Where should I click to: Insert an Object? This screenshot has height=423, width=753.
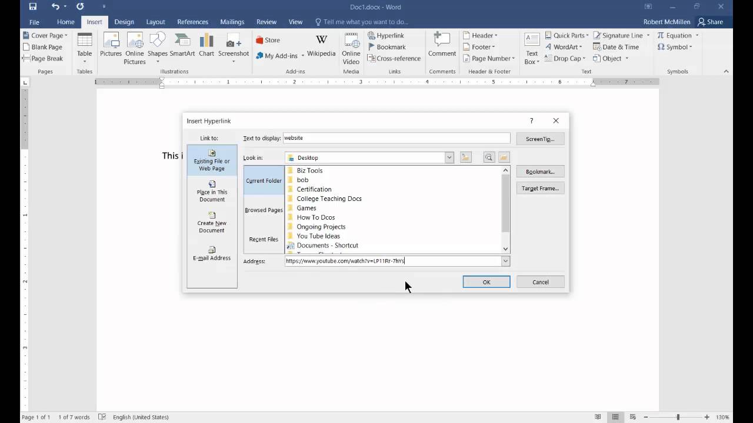pyautogui.click(x=611, y=59)
